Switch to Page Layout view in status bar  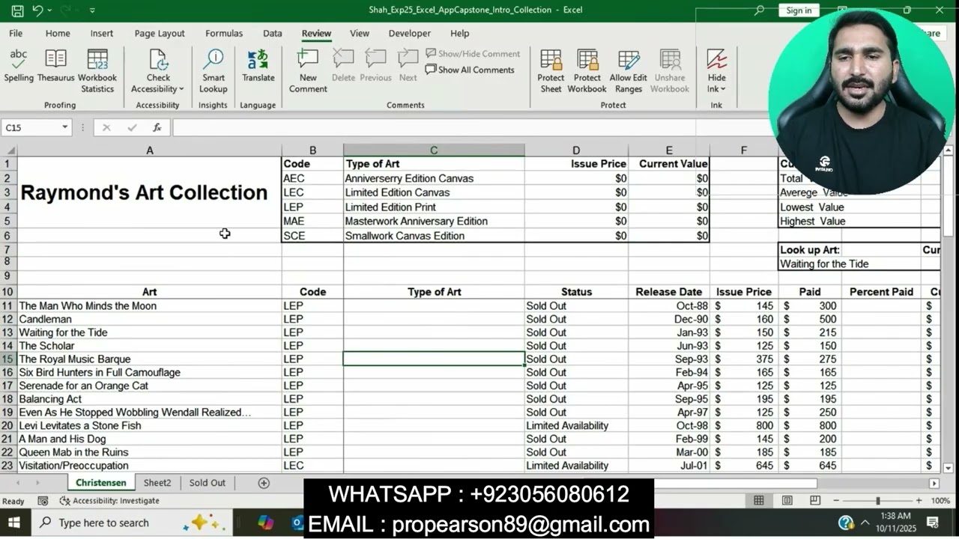tap(787, 501)
